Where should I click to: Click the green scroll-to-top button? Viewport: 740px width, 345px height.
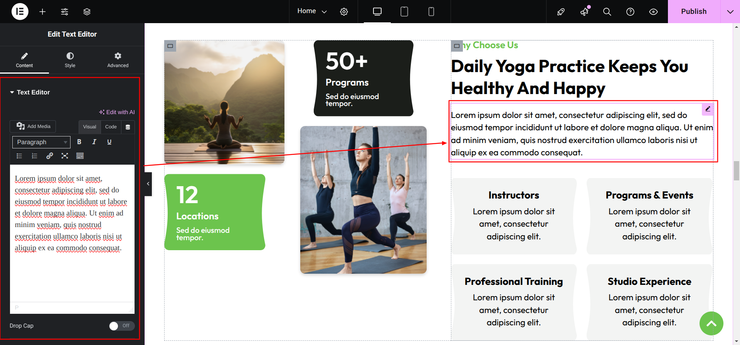[x=711, y=323]
